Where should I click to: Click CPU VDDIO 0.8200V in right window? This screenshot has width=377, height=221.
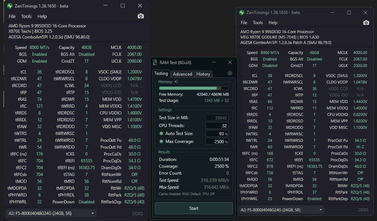click(x=360, y=114)
